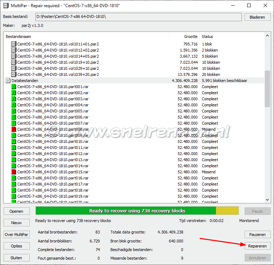Click the vertical scrollbar thumb
274x265 pixels.
point(267,88)
